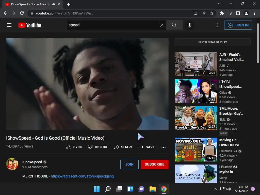Open a new browser tab
Viewport: 260px width, 195px height.
pyautogui.click(x=69, y=4)
